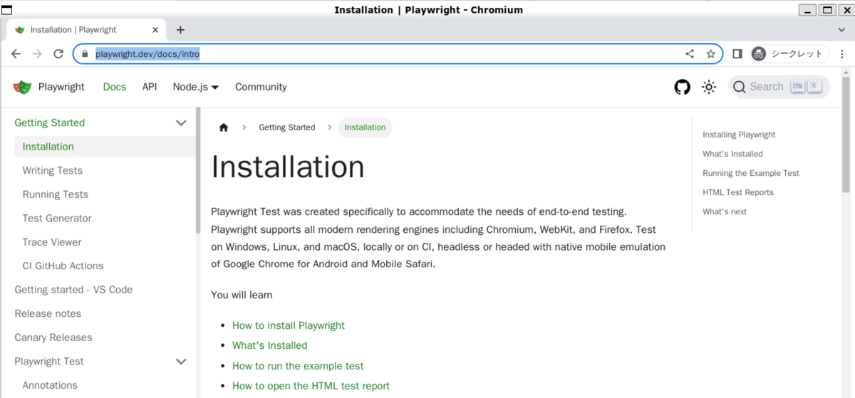Open the Node.js language dropdown

point(195,87)
